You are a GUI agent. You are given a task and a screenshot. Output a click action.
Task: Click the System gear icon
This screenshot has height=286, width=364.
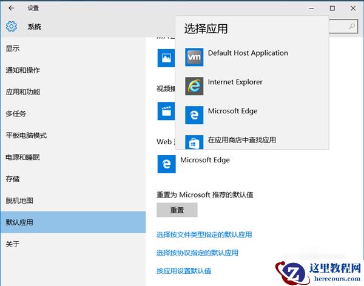click(x=12, y=26)
